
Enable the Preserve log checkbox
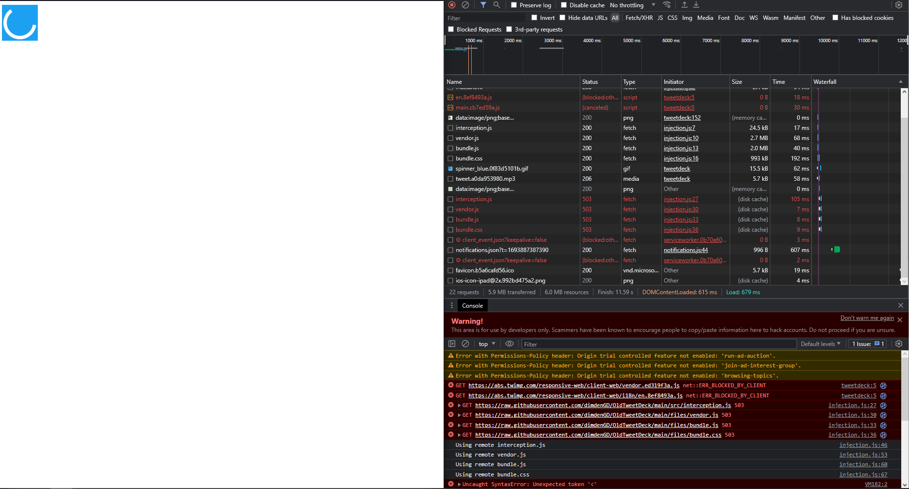point(513,5)
